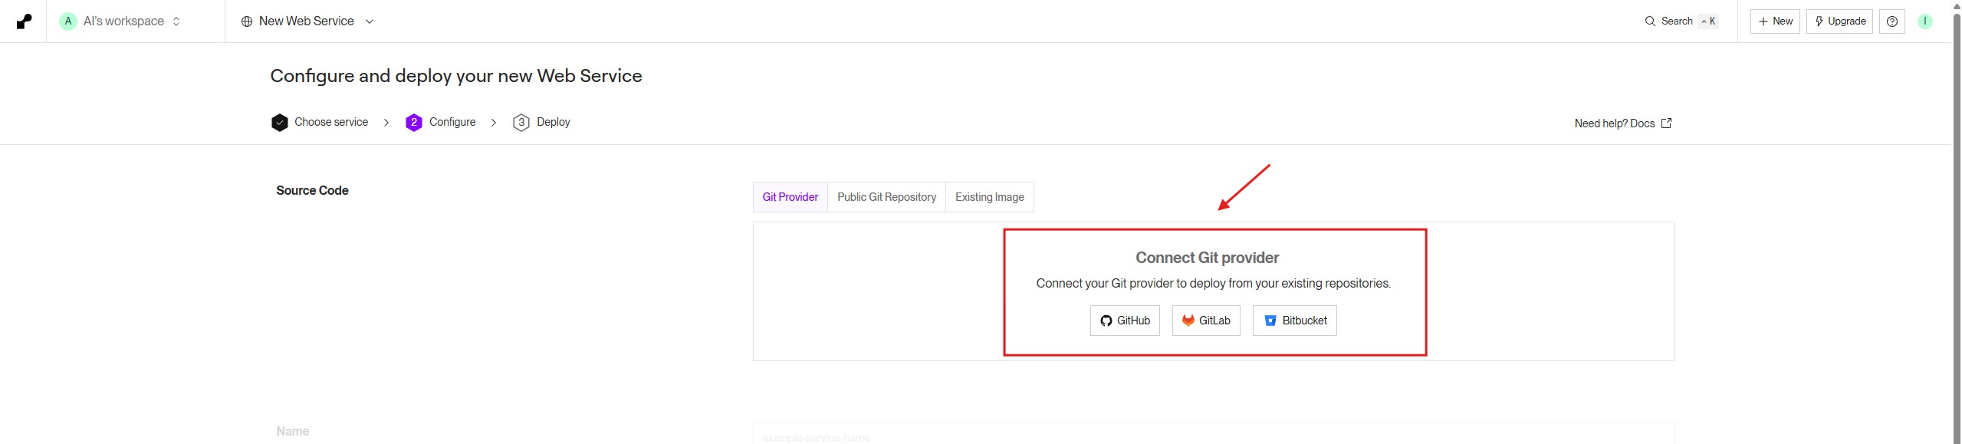Click the service Name input field
This screenshot has width=1962, height=444.
(x=1213, y=435)
